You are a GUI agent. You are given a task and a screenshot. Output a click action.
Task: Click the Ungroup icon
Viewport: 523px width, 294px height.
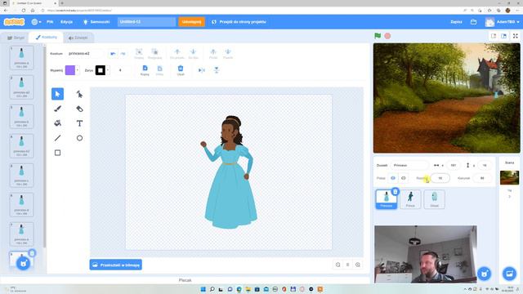tap(154, 53)
